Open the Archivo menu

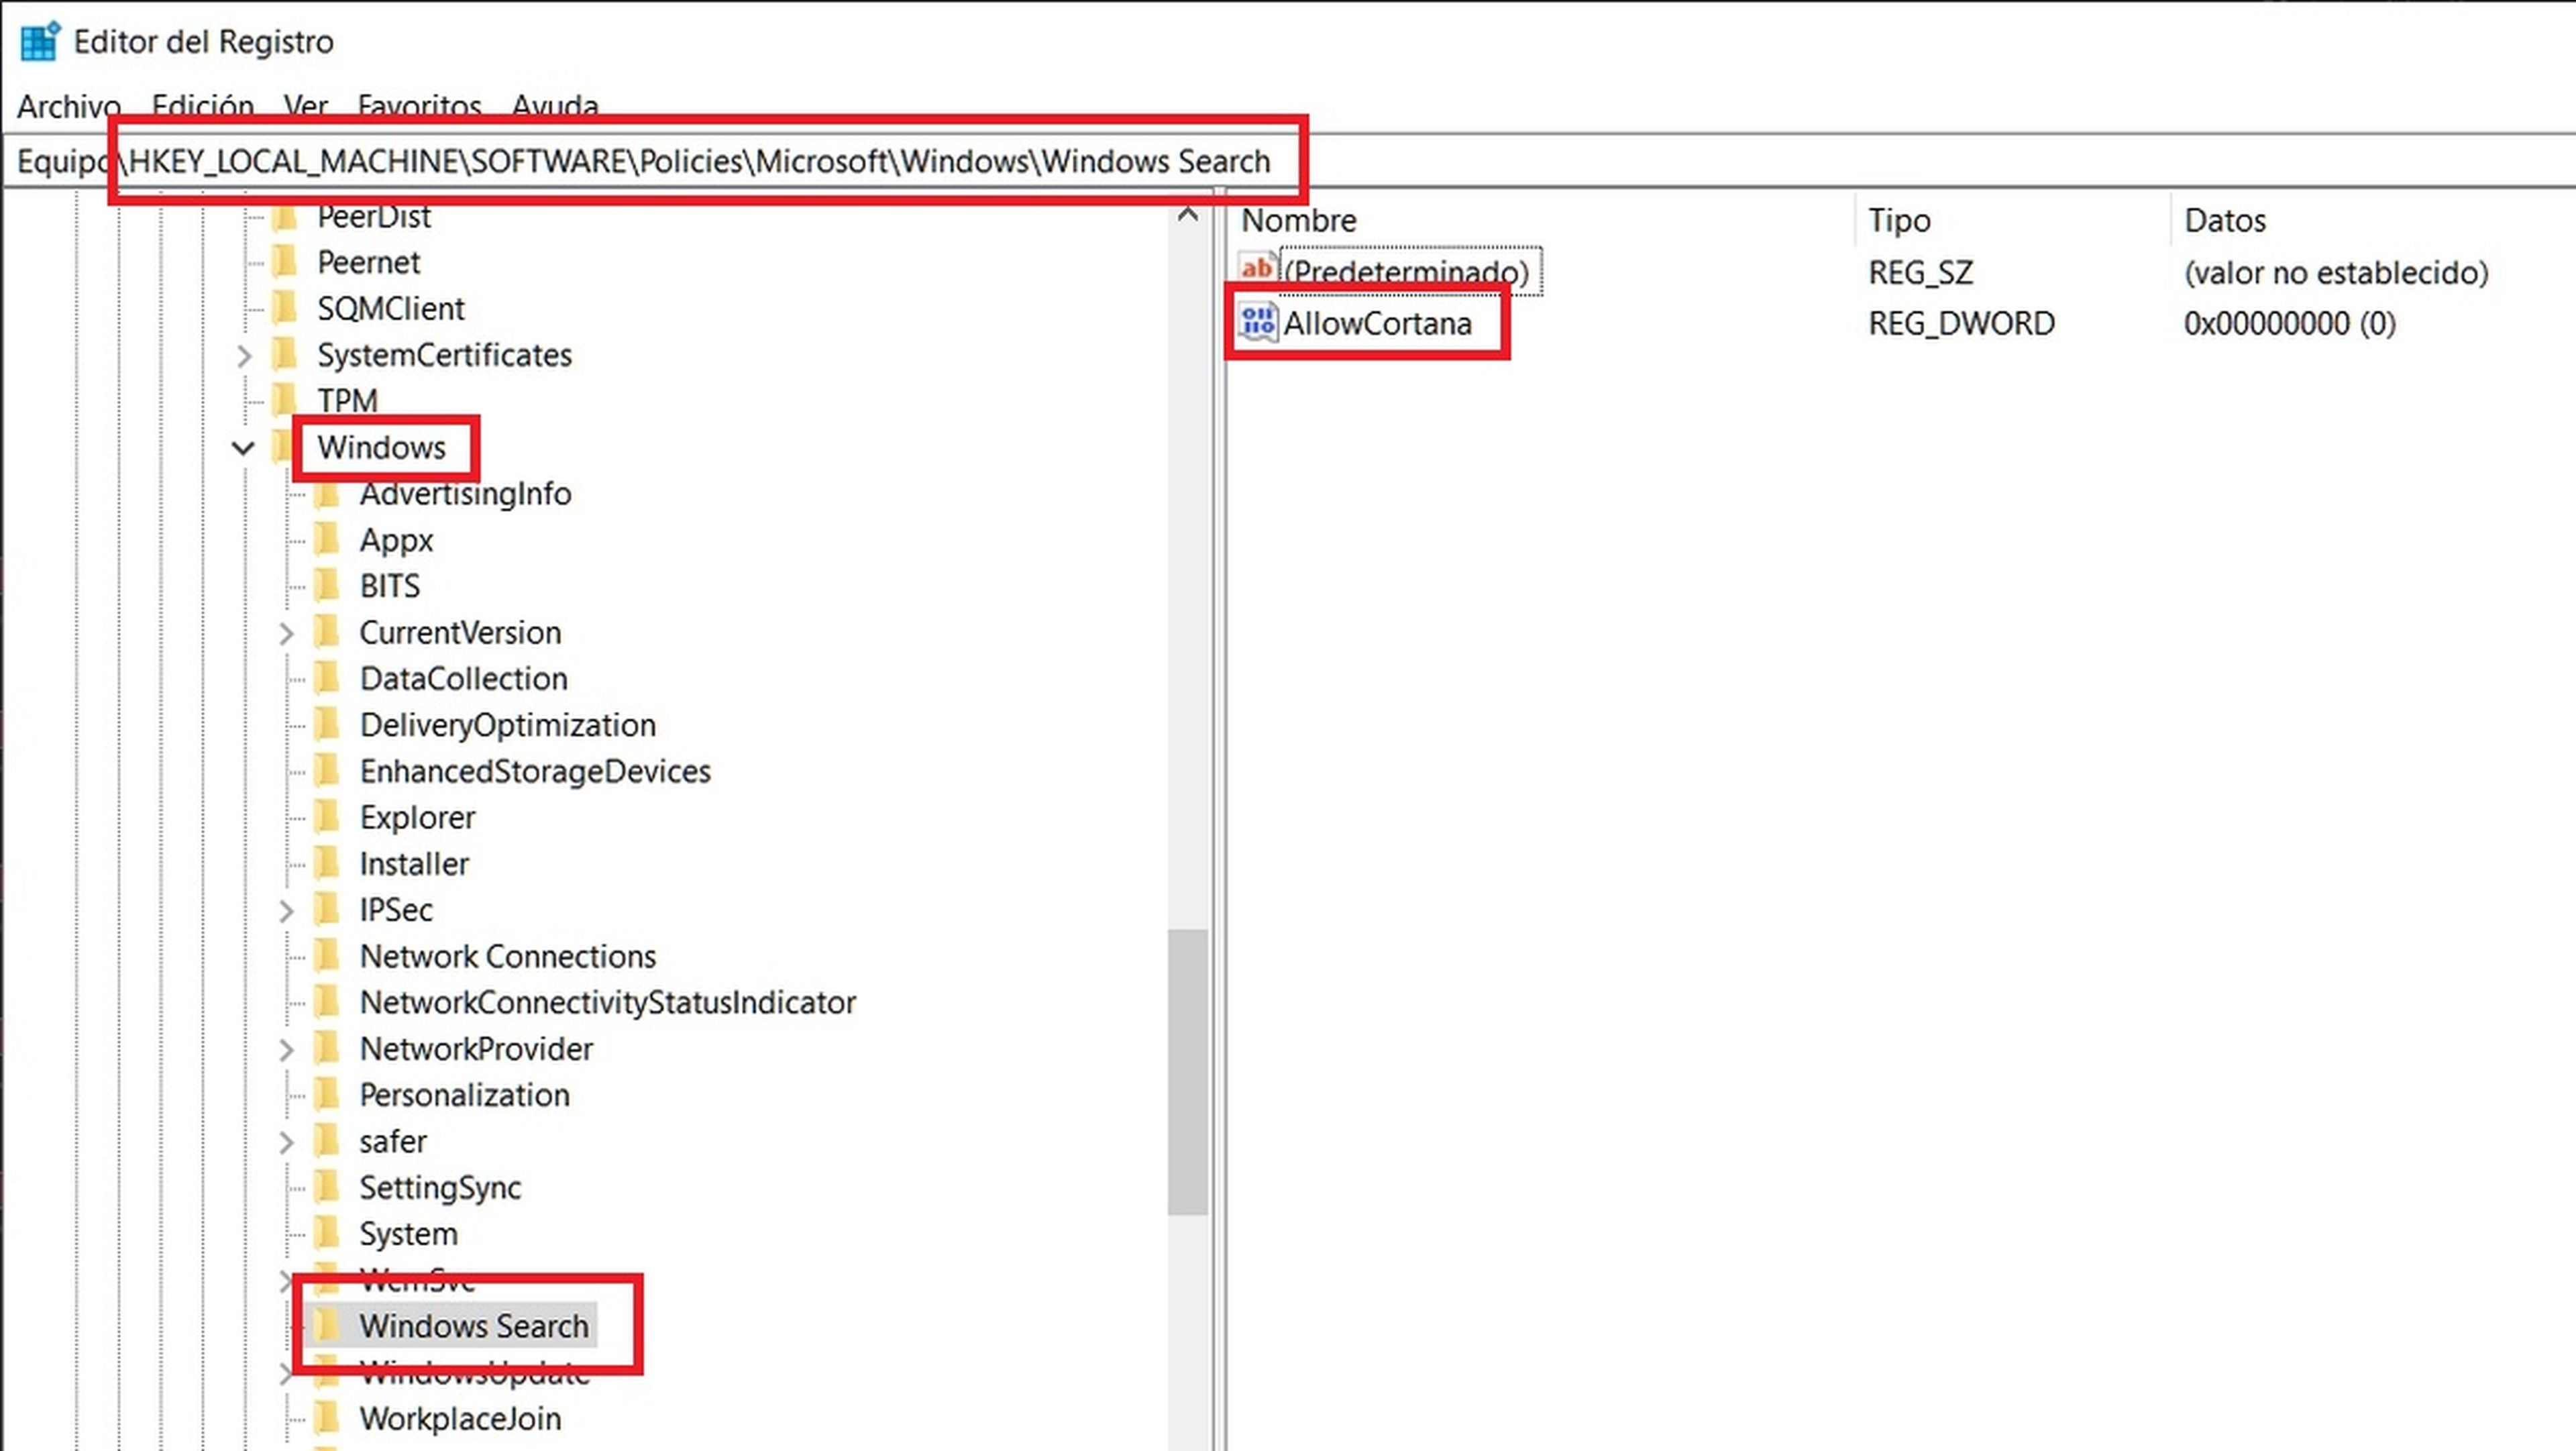(69, 105)
